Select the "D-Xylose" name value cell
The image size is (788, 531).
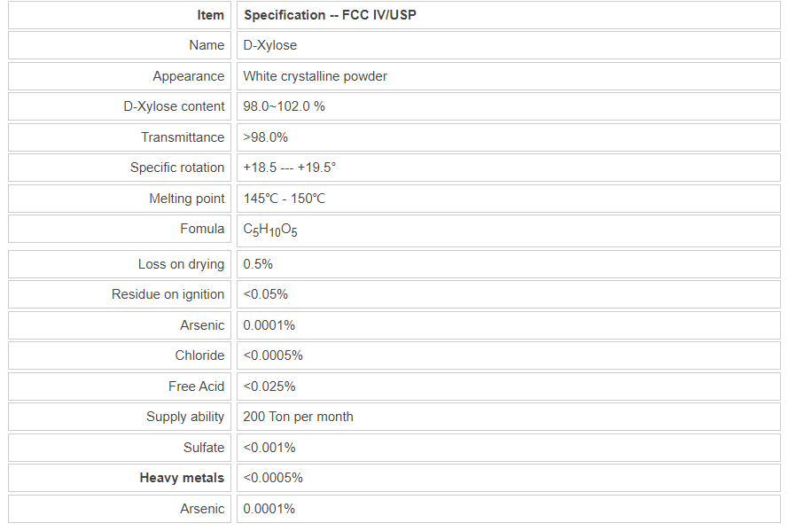click(x=270, y=45)
